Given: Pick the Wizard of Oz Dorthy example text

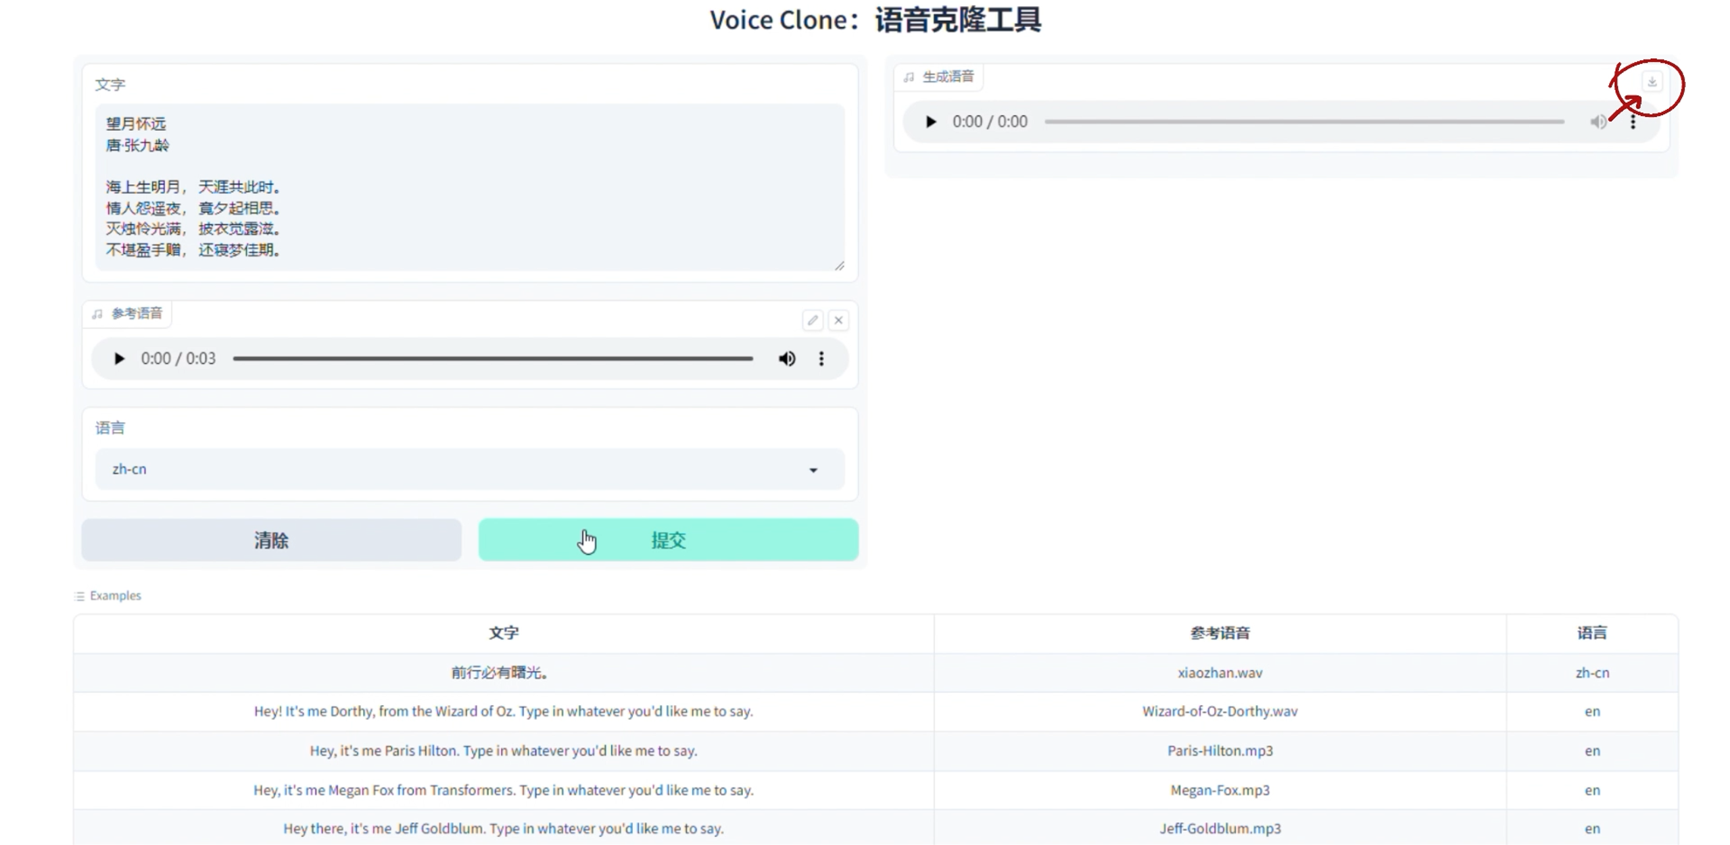Looking at the screenshot, I should (x=503, y=711).
